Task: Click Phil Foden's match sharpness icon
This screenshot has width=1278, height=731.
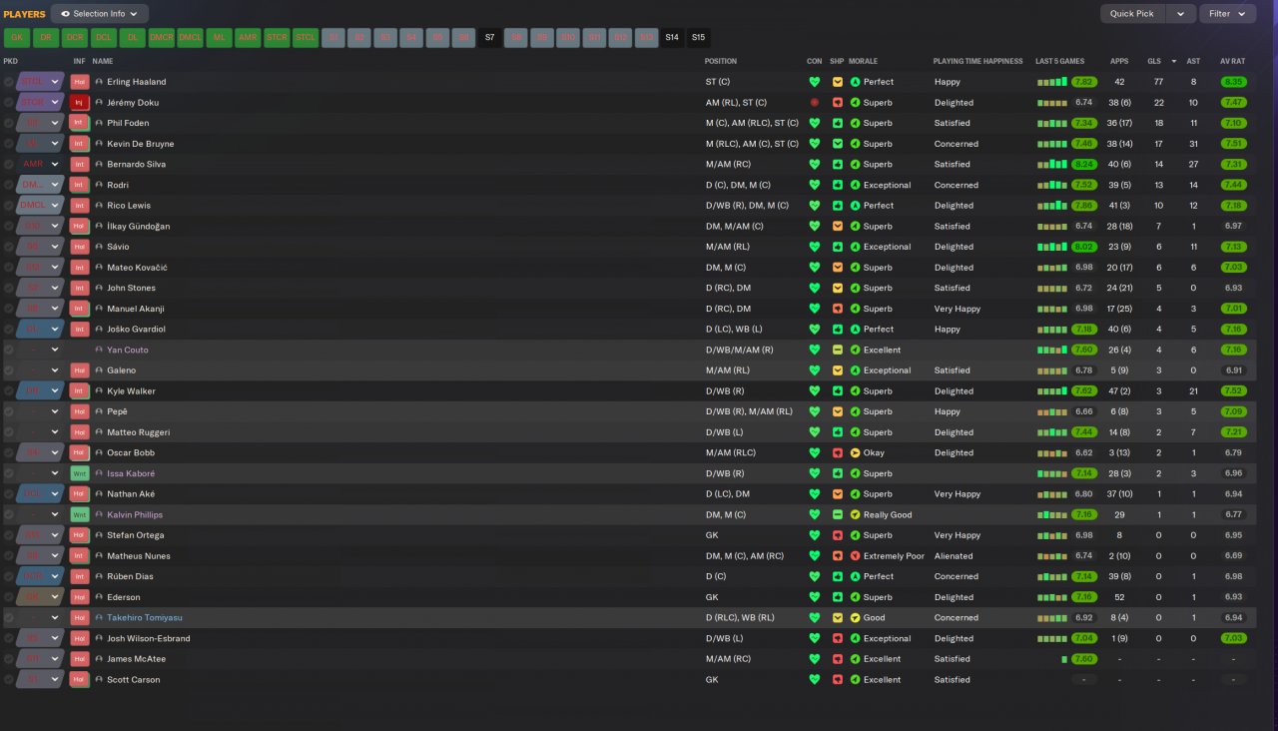Action: click(838, 123)
